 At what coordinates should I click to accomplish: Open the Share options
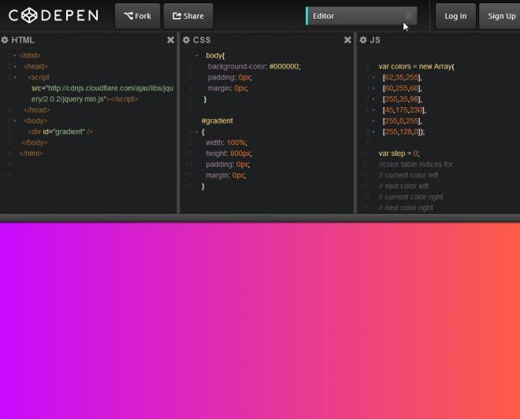coord(188,16)
